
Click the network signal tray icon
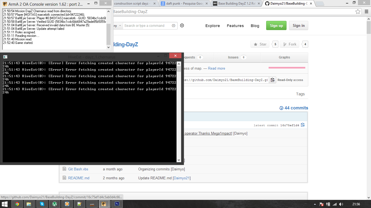coord(335,204)
